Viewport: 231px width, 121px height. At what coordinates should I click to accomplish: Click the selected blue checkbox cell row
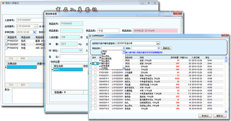(95, 63)
